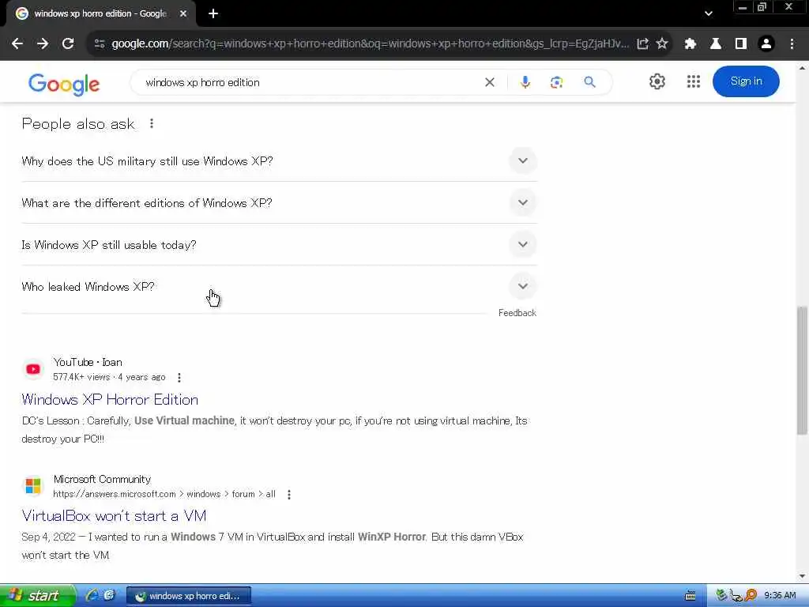Image resolution: width=809 pixels, height=607 pixels.
Task: Search by image with Lens icon
Action: pyautogui.click(x=556, y=82)
